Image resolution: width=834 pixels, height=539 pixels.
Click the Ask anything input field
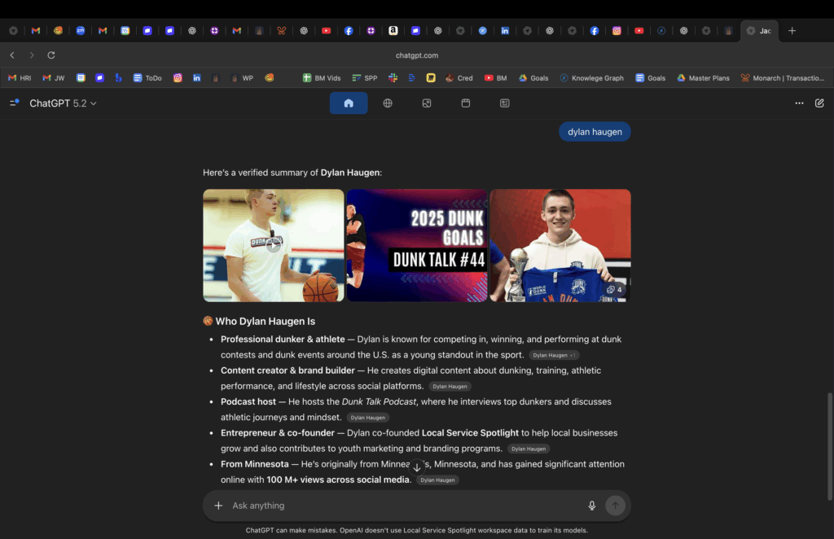point(403,506)
